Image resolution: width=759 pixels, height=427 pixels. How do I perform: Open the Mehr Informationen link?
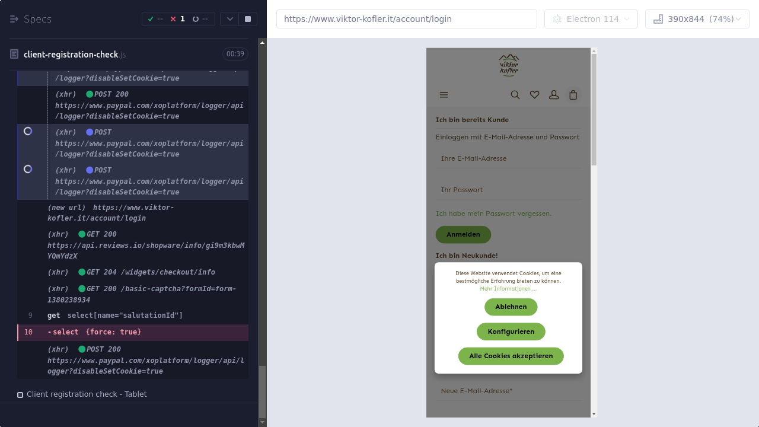point(508,289)
